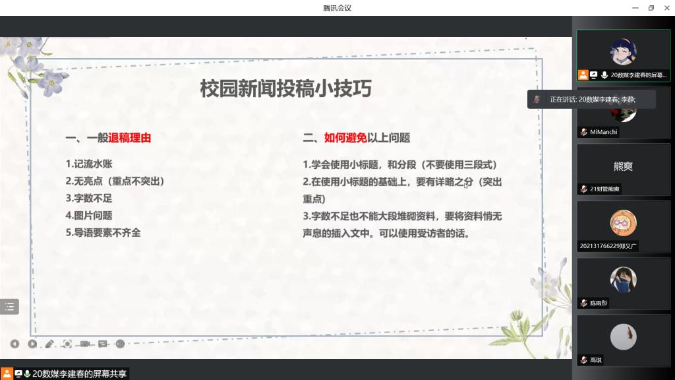Click the camera icon in slide toolbar
Image resolution: width=675 pixels, height=380 pixels.
pyautogui.click(x=84, y=344)
